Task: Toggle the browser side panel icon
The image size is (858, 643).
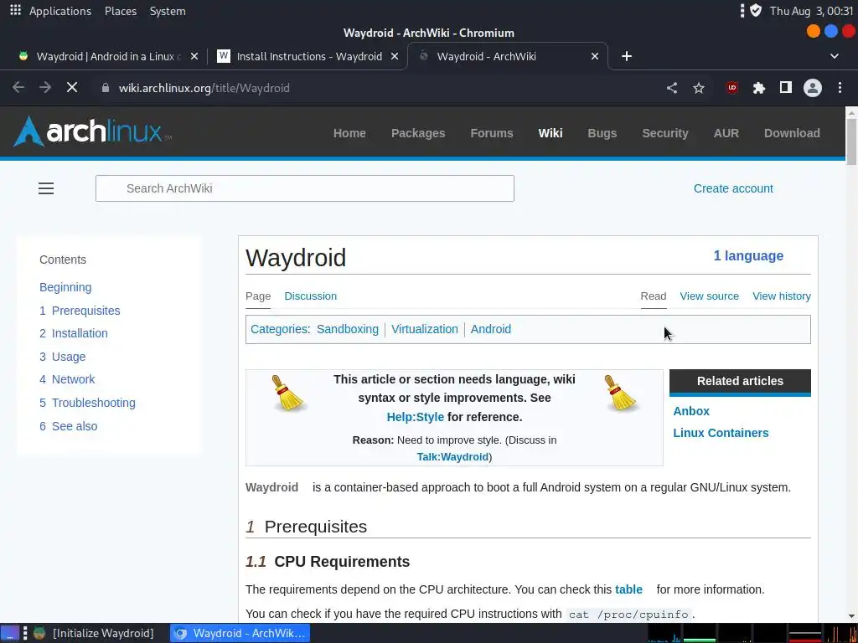Action: [786, 87]
